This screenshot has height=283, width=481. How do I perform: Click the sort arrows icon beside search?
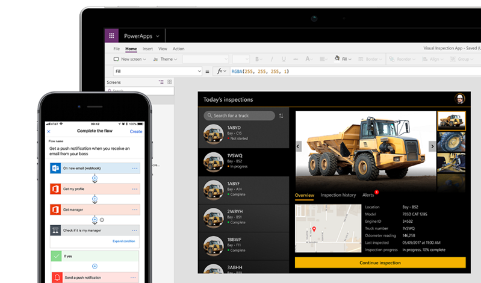[281, 116]
